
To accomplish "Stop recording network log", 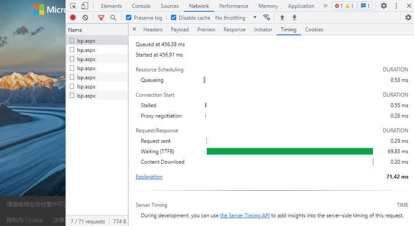I will (73, 18).
